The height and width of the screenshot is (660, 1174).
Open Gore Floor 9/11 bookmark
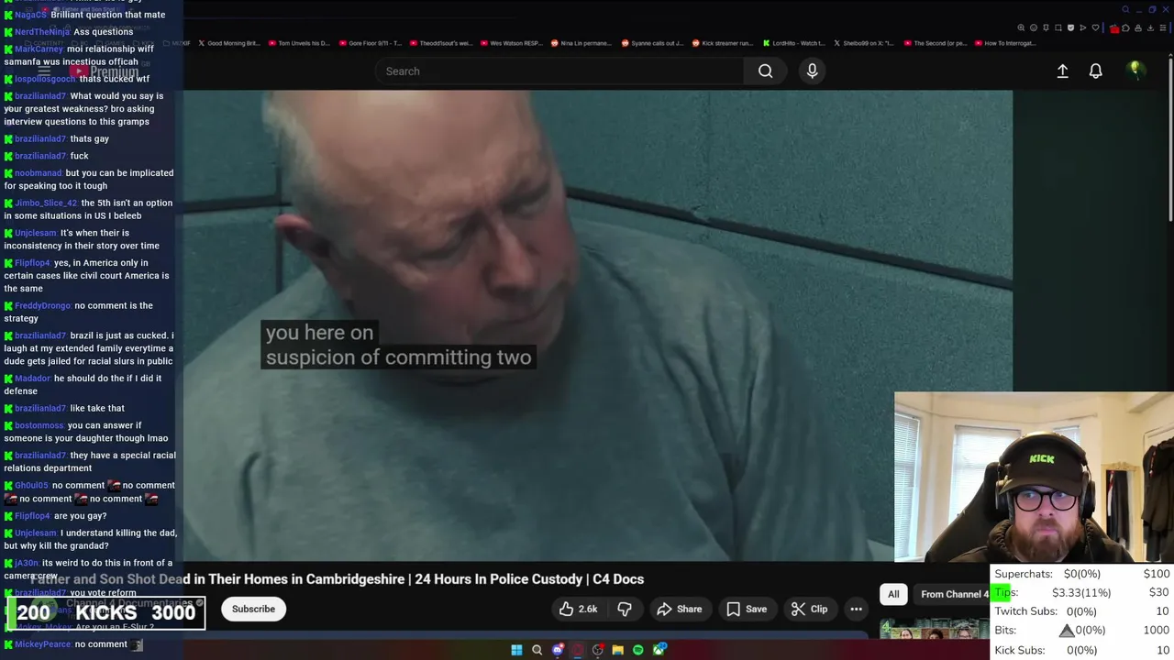pyautogui.click(x=369, y=43)
